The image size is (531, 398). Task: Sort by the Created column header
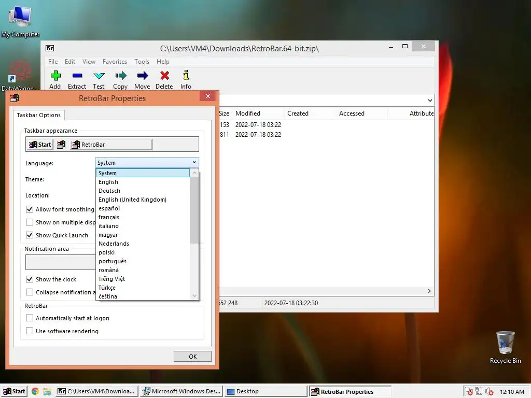coord(310,113)
